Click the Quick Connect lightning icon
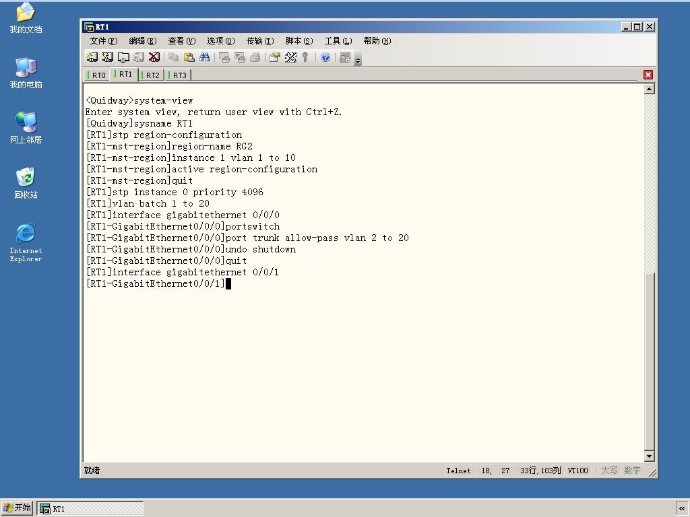Screen dimensions: 690x517 (107, 57)
